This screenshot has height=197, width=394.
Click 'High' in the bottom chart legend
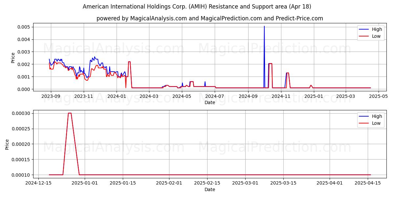click(377, 116)
